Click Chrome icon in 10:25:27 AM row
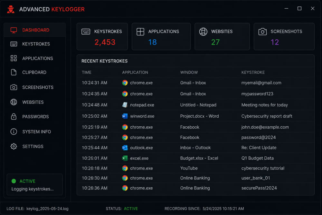This screenshot has width=322, height=215. click(125, 137)
